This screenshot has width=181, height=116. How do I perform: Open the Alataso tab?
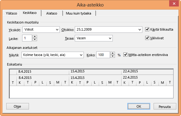(52, 13)
